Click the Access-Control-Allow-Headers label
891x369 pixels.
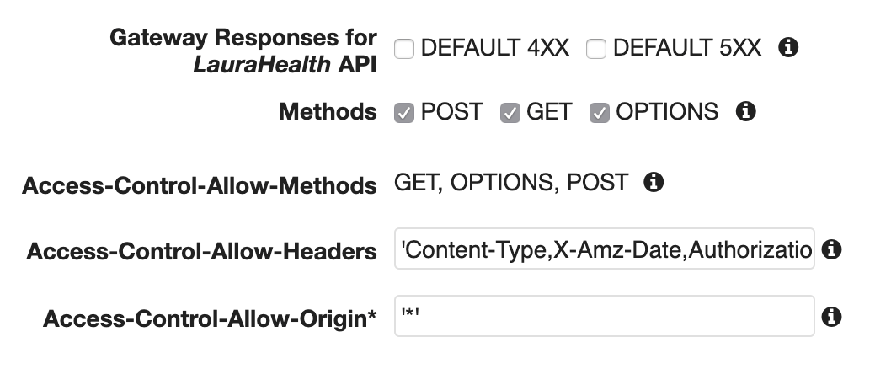click(x=201, y=251)
